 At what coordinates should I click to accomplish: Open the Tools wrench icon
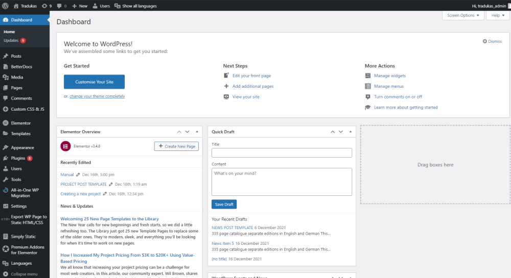click(6, 180)
